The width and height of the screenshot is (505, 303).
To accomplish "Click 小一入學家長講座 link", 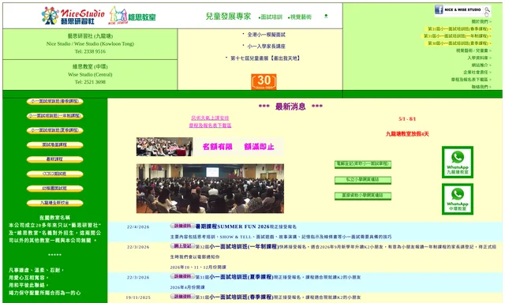I will [267, 47].
